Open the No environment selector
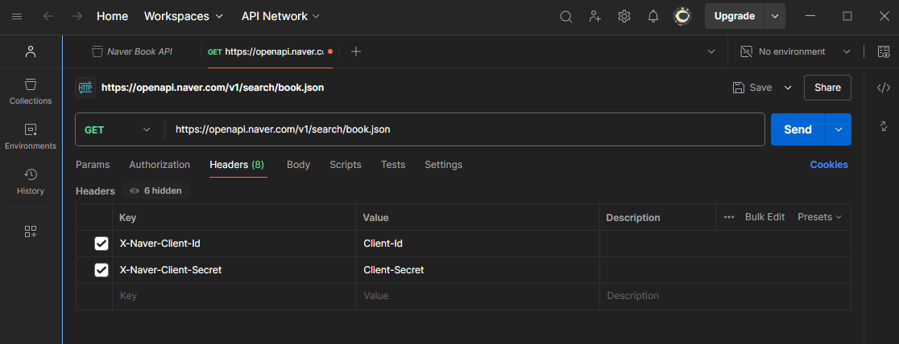Screen dimensions: 899x344 tap(796, 51)
